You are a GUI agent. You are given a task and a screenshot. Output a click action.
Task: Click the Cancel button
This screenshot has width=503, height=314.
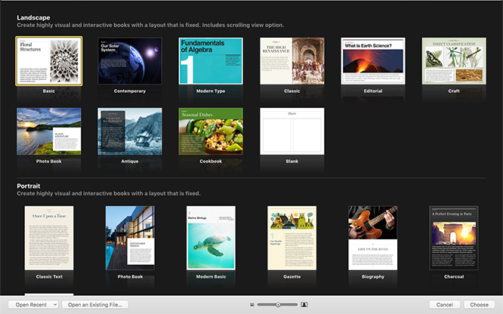(444, 304)
